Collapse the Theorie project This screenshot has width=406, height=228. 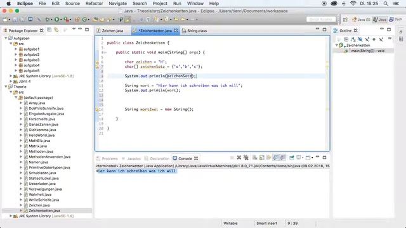(x=6, y=87)
